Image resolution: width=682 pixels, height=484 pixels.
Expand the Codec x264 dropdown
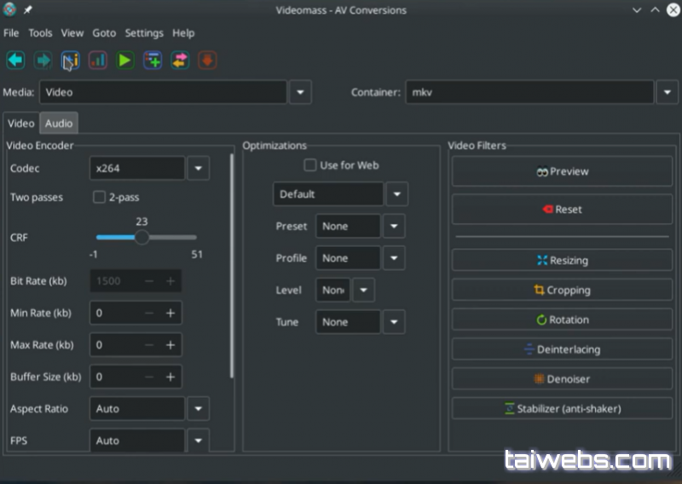point(198,169)
